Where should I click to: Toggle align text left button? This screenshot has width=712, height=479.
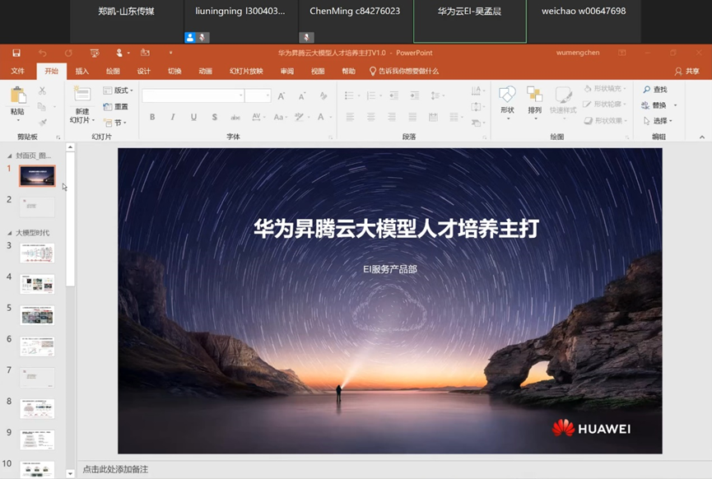click(350, 117)
